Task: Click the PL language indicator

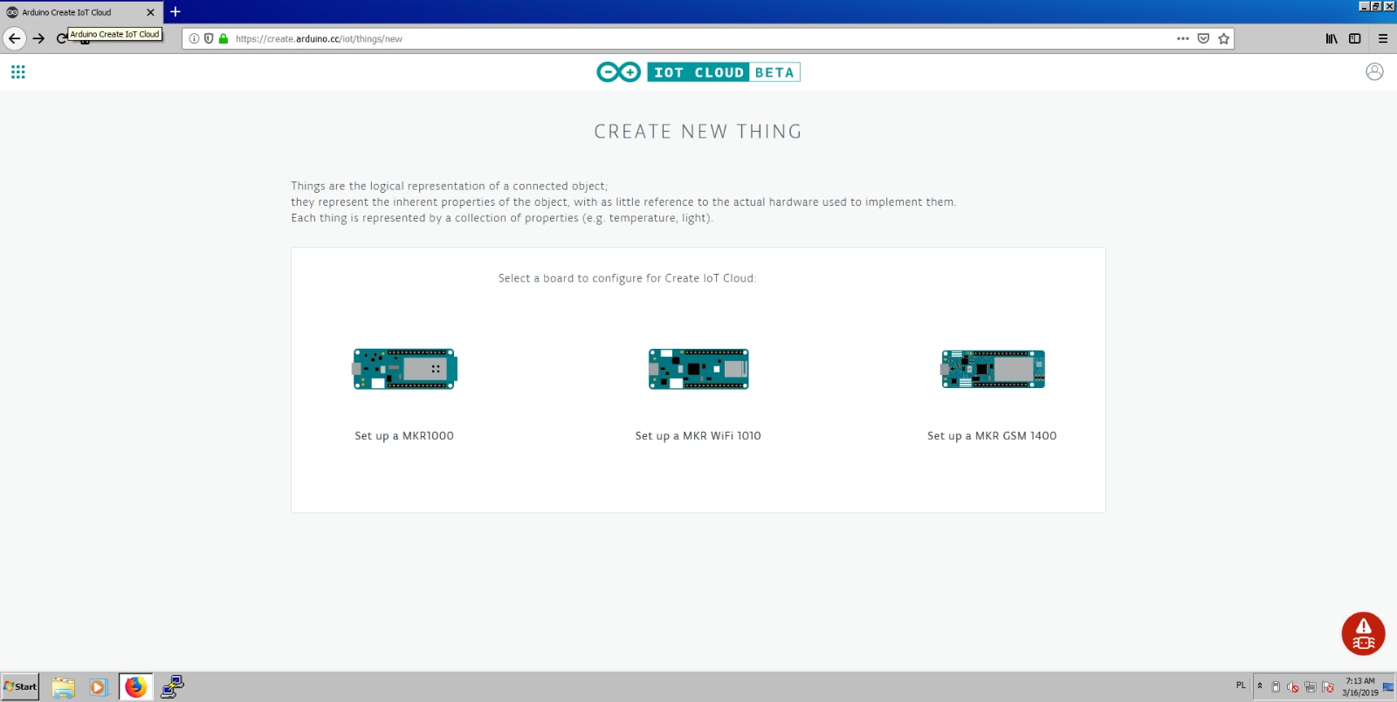Action: pos(1241,685)
